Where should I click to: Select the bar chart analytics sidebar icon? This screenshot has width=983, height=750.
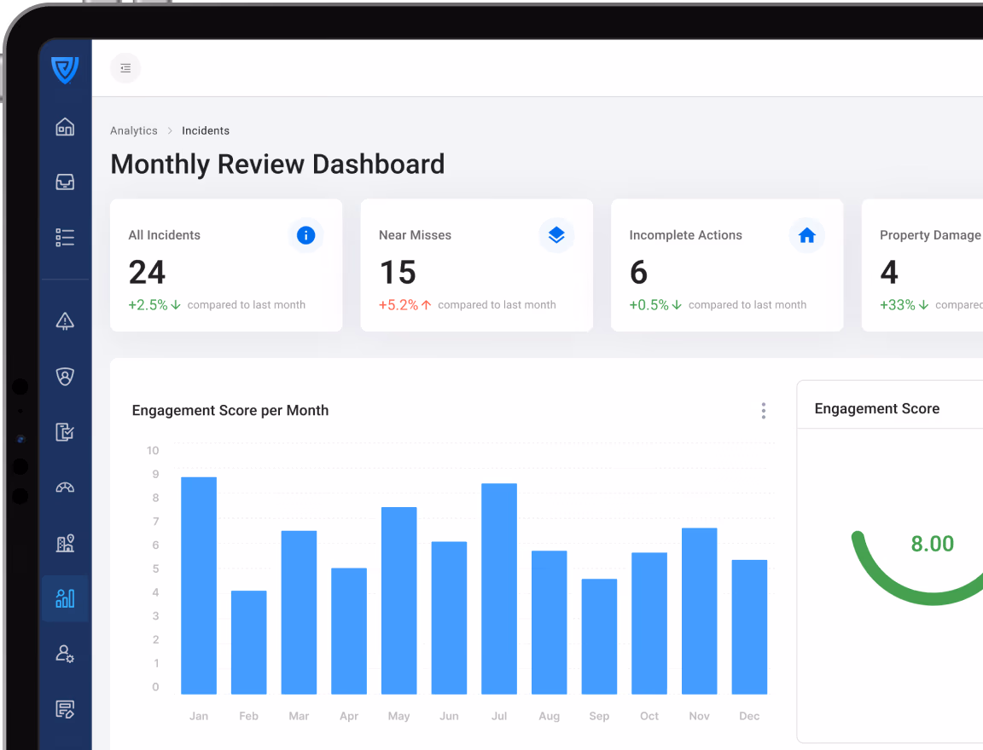coord(65,598)
